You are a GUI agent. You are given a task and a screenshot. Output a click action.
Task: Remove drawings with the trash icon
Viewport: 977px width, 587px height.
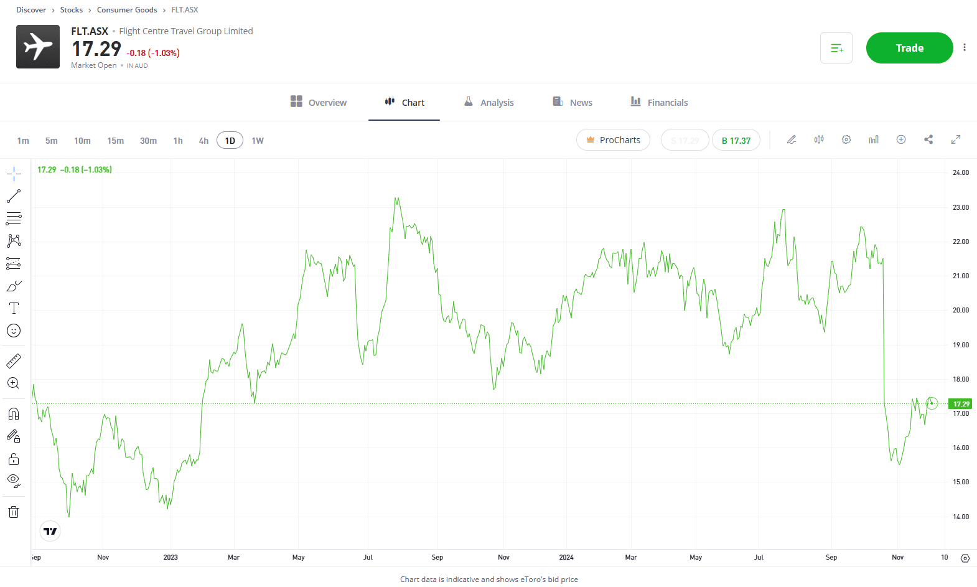(14, 512)
